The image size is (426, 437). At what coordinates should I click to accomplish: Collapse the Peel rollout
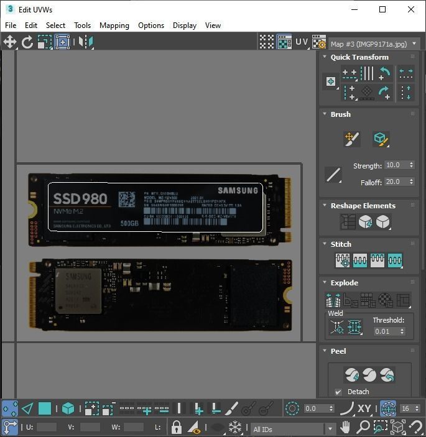[x=325, y=351]
